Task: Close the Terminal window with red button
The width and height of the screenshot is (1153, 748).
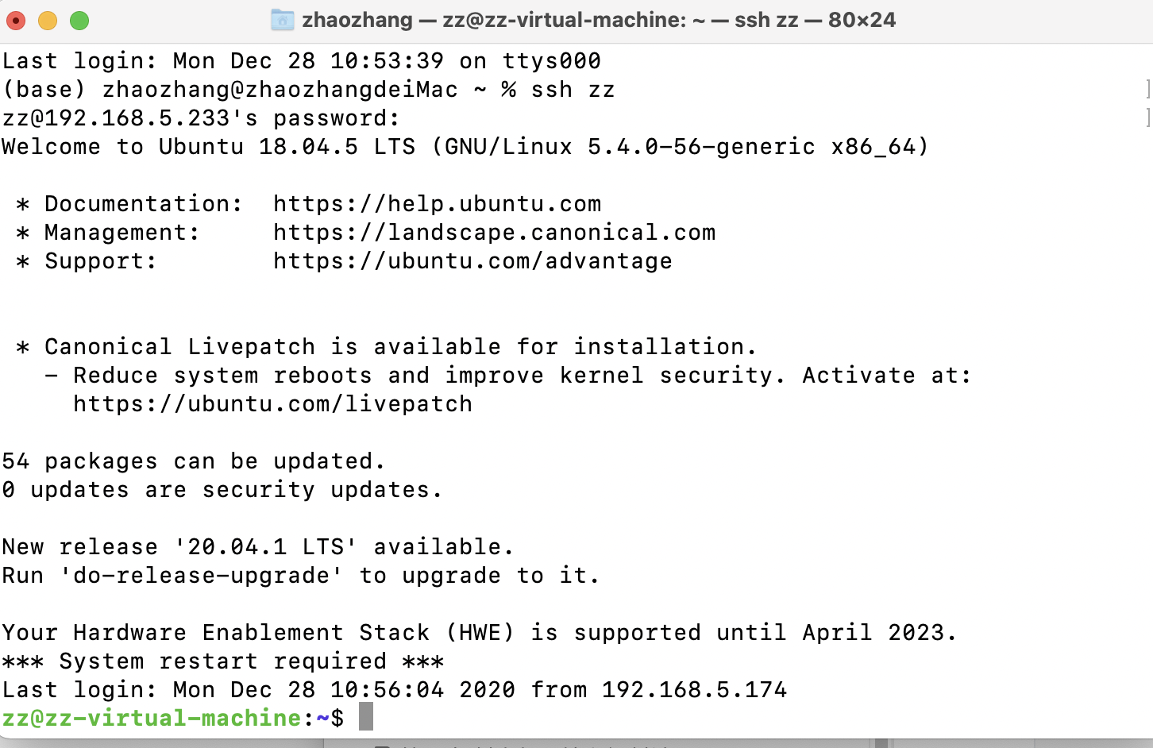Action: coord(16,21)
